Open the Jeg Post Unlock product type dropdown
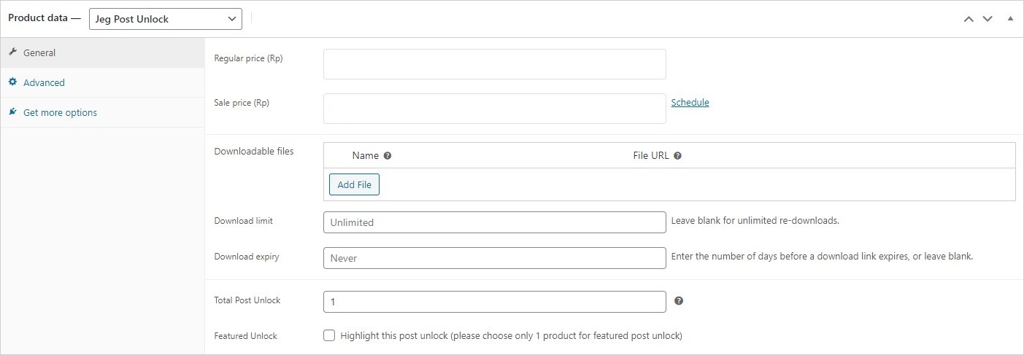The image size is (1024, 355). (x=166, y=19)
